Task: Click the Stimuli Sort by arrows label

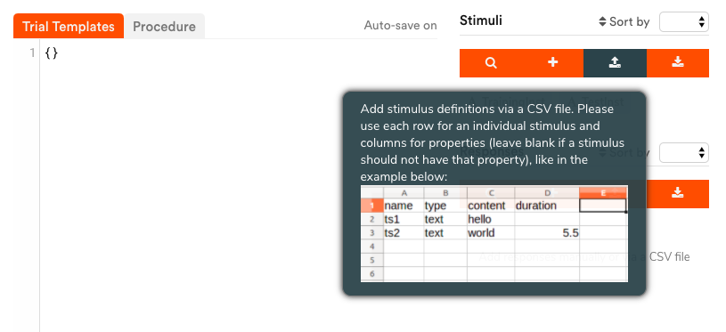Action: click(624, 21)
